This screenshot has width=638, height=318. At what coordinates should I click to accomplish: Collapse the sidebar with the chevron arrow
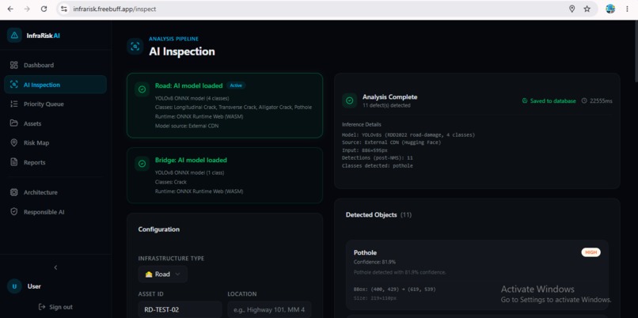coord(55,267)
